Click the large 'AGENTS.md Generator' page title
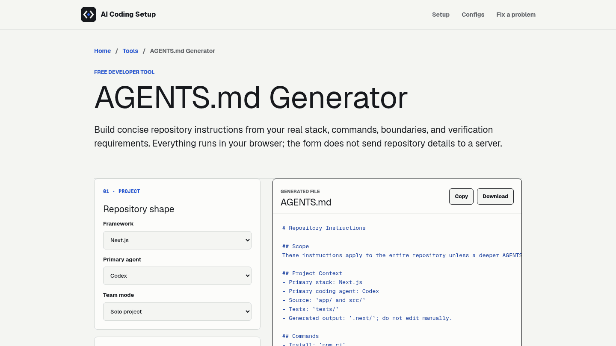 [251, 98]
